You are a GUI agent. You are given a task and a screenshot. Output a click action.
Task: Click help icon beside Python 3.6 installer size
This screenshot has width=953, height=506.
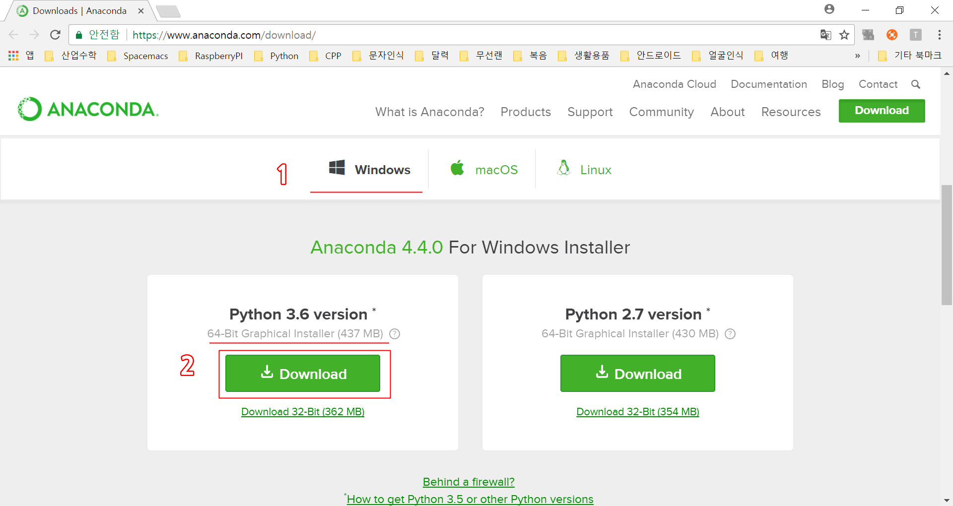tap(395, 334)
